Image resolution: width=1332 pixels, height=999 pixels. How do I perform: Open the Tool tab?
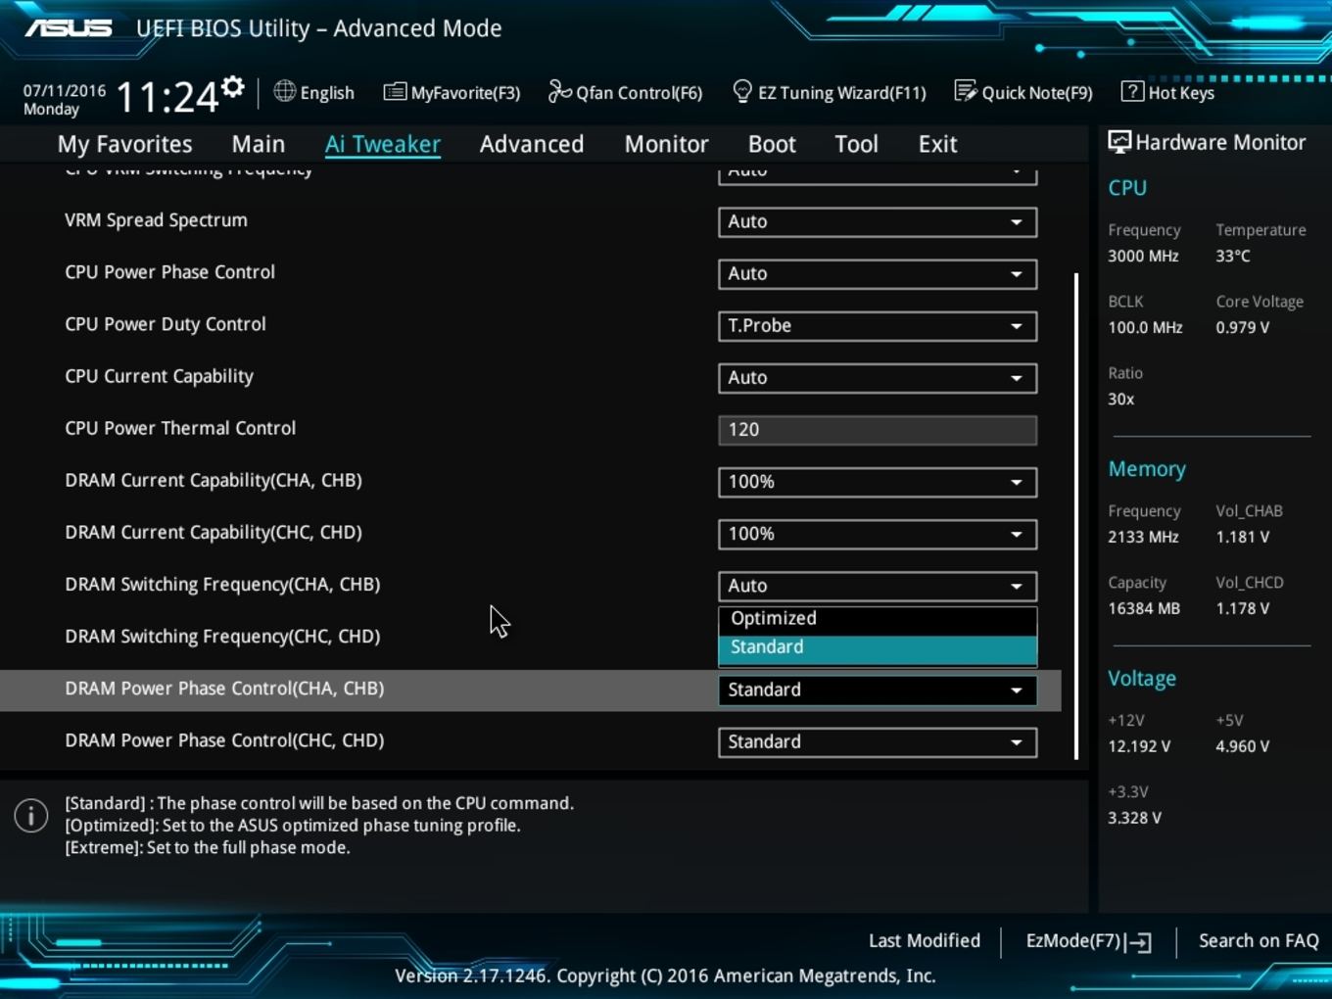[856, 144]
